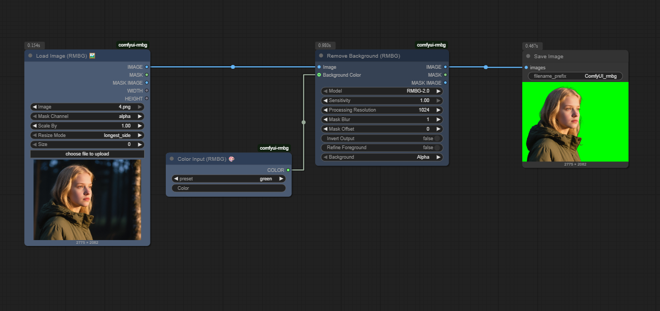Increase the Mask Blur value with right arrow

pyautogui.click(x=439, y=120)
